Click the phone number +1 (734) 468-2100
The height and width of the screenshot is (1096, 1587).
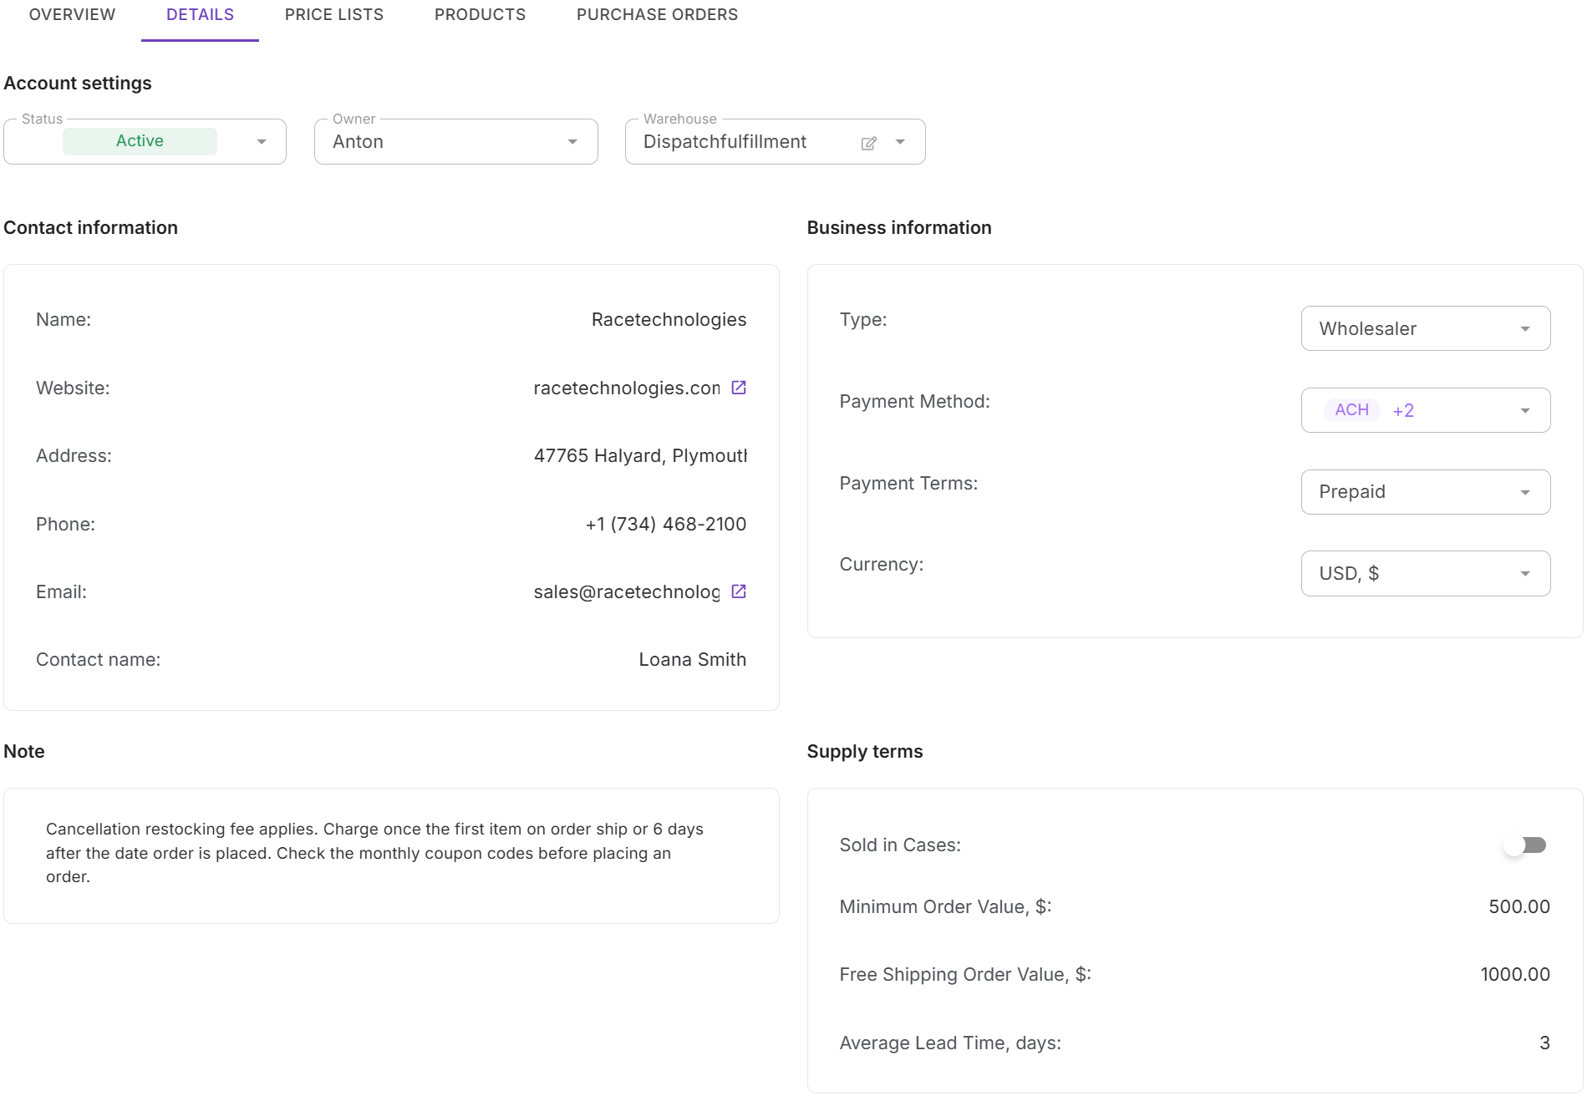pos(666,524)
